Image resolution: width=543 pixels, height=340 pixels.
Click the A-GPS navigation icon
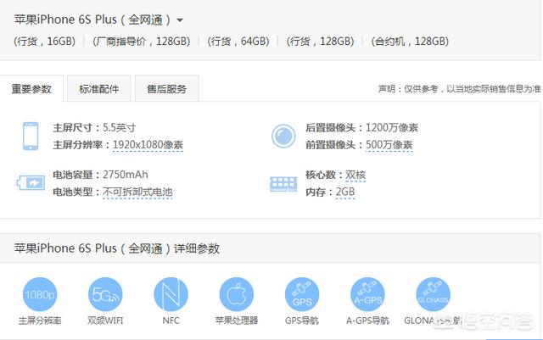click(x=367, y=295)
